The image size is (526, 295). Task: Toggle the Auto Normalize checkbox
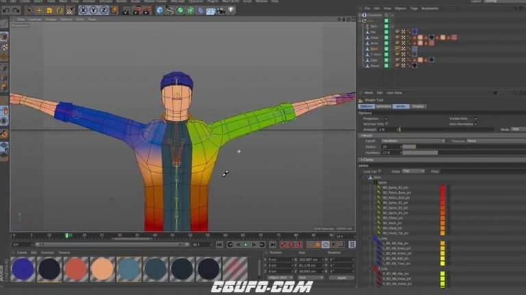point(476,124)
